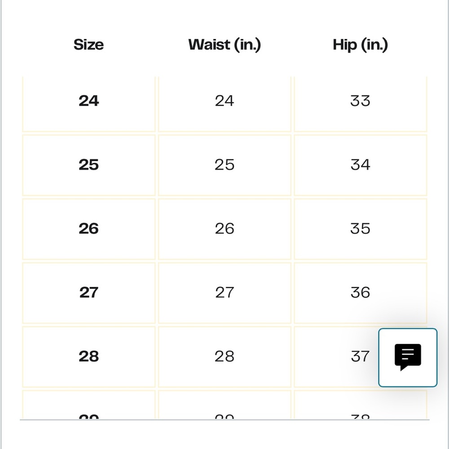
Task: Click the hip 35 value cell
Action: coord(360,229)
